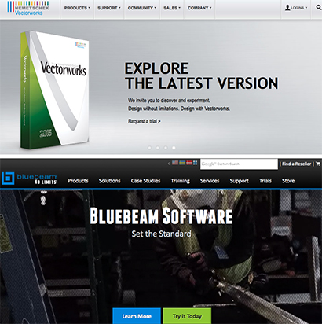Expand the PRODUCTS dropdown menu
The height and width of the screenshot is (324, 322).
77,8
